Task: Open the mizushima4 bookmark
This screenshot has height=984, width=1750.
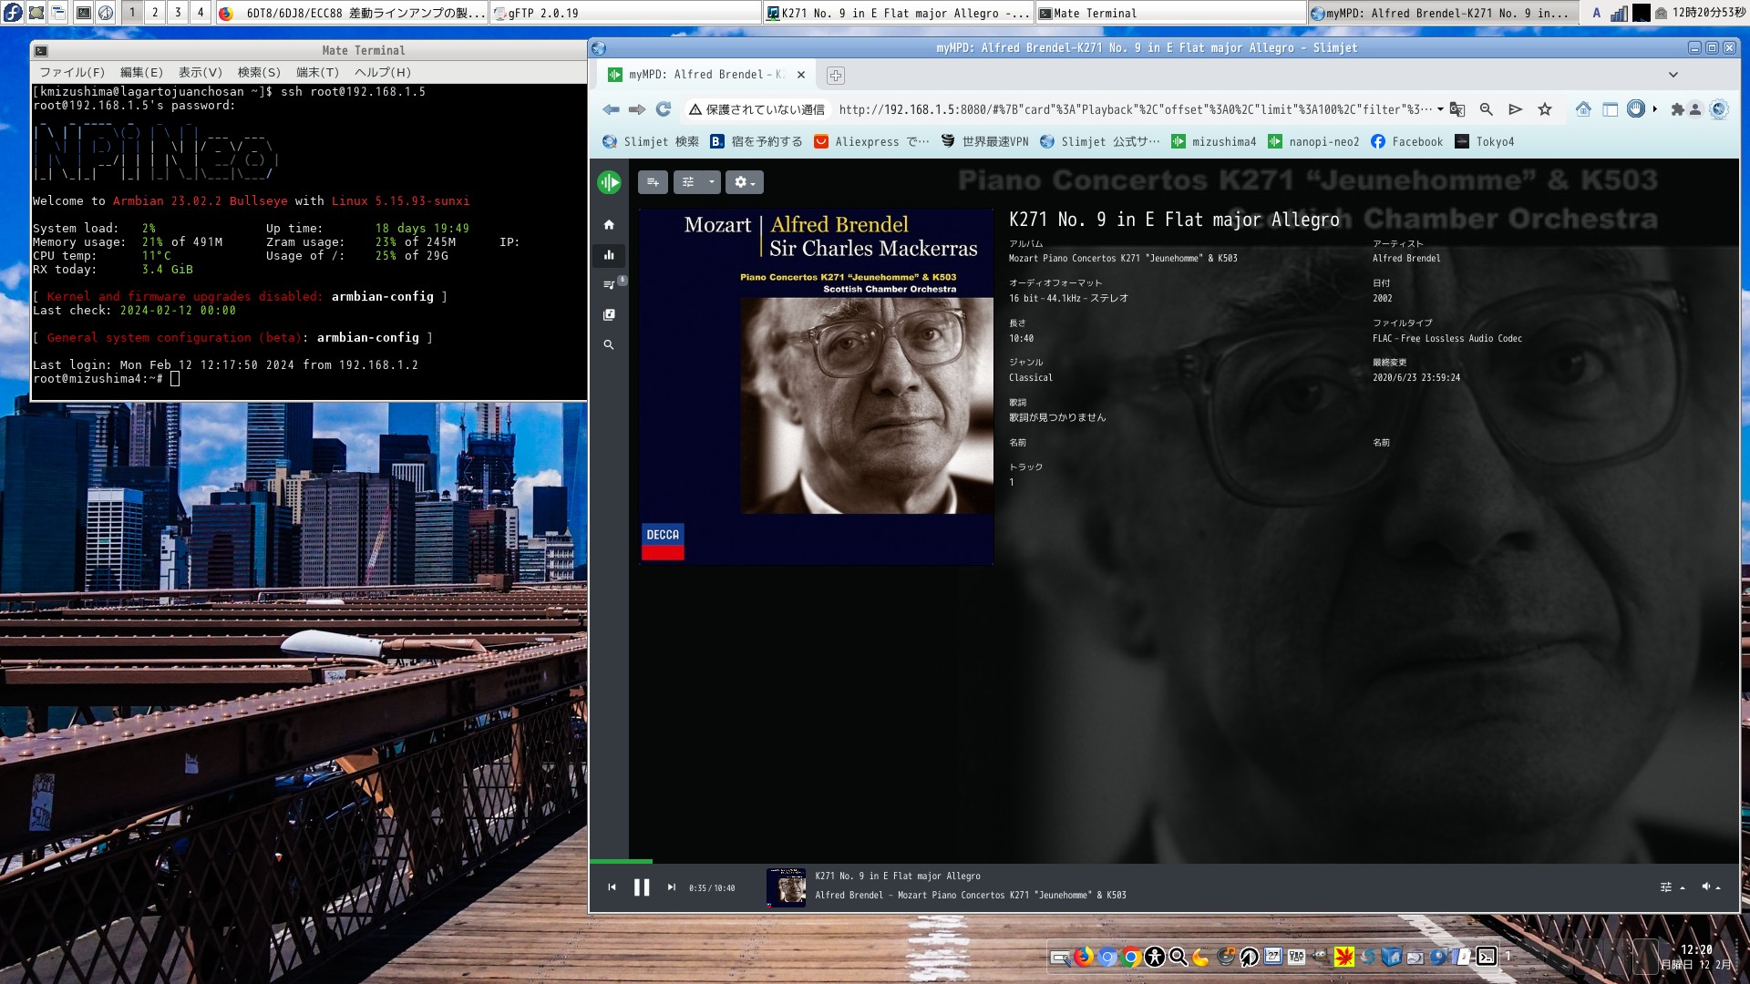Action: click(1213, 141)
